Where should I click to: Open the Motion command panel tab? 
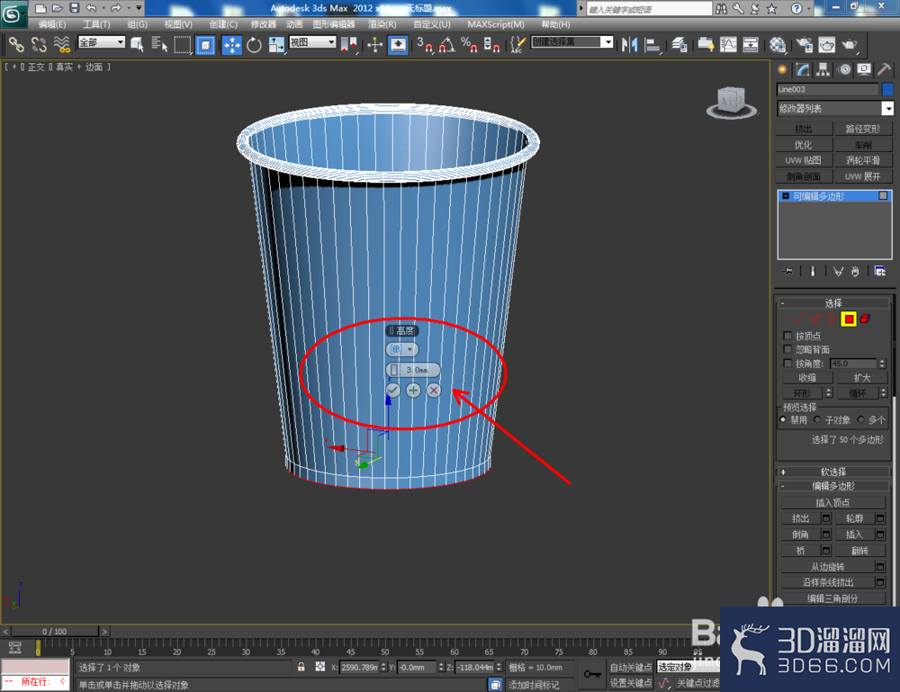click(844, 70)
